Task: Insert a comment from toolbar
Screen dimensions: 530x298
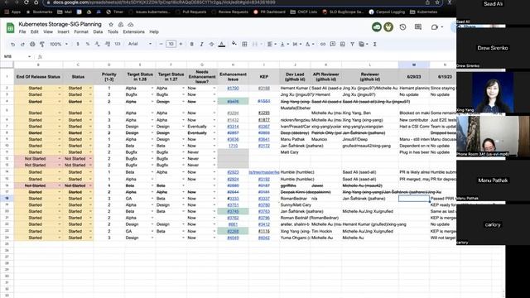Action: [333, 44]
